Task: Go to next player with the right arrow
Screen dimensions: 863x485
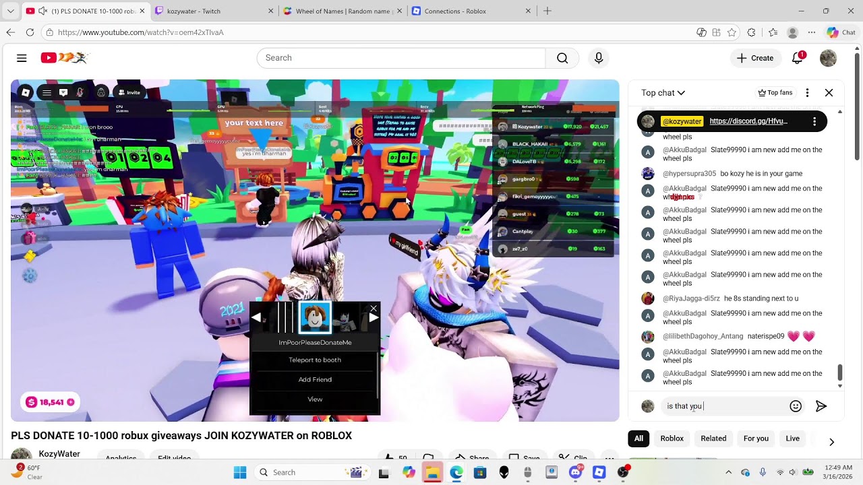Action: click(x=373, y=318)
